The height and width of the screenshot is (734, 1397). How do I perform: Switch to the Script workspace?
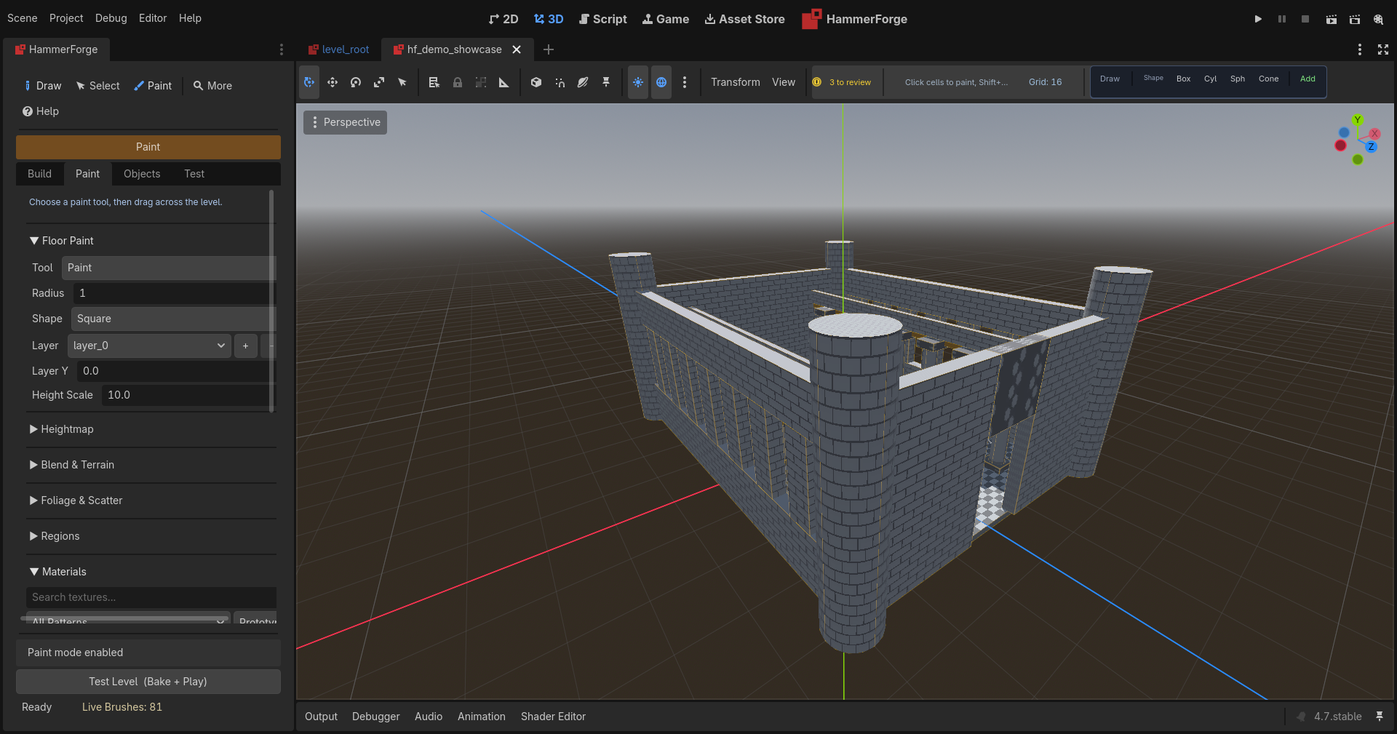pos(602,19)
